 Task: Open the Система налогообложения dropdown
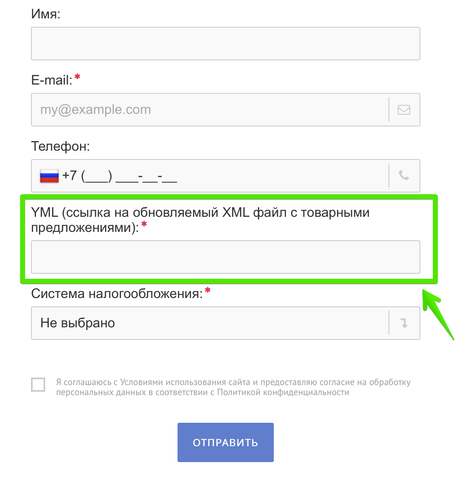click(226, 323)
